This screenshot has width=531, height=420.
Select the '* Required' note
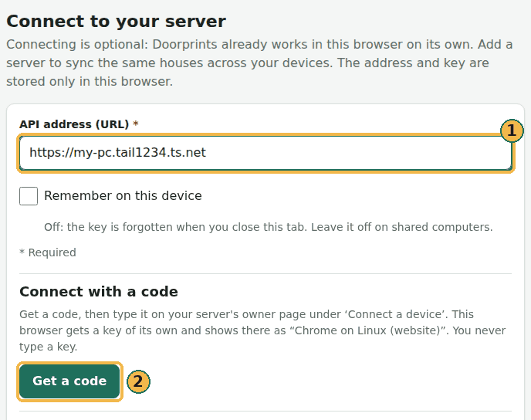pos(48,252)
